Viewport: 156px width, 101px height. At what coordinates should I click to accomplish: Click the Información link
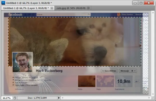tap(19, 89)
